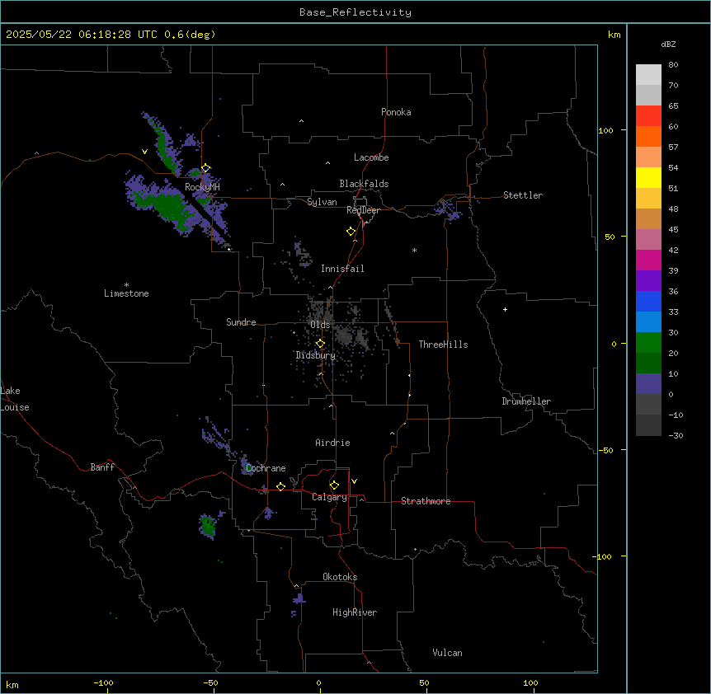
Task: Click the ThreeHills town label
Action: (x=443, y=345)
